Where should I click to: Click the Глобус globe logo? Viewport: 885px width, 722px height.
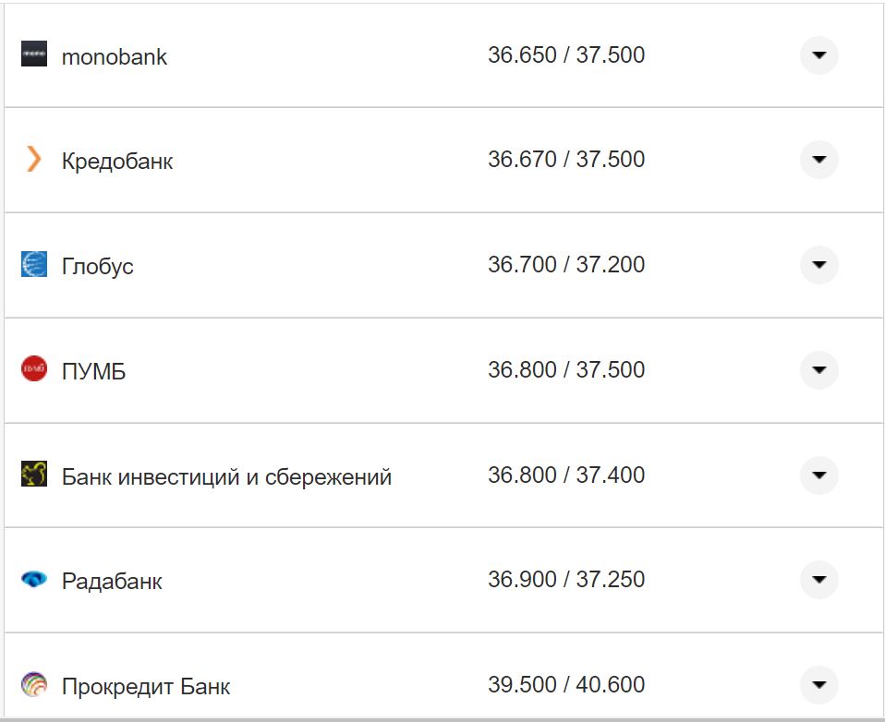34,265
